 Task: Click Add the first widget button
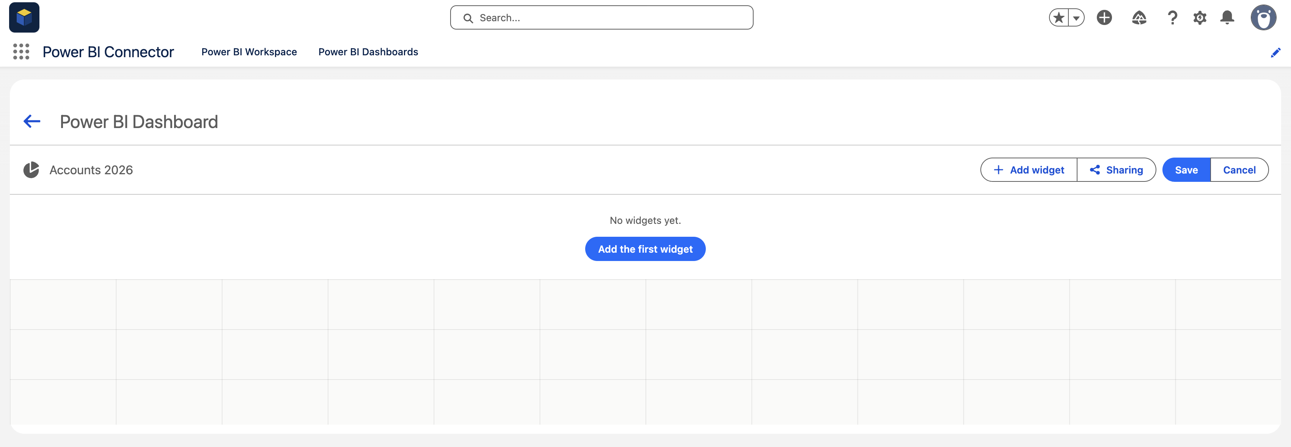tap(645, 249)
